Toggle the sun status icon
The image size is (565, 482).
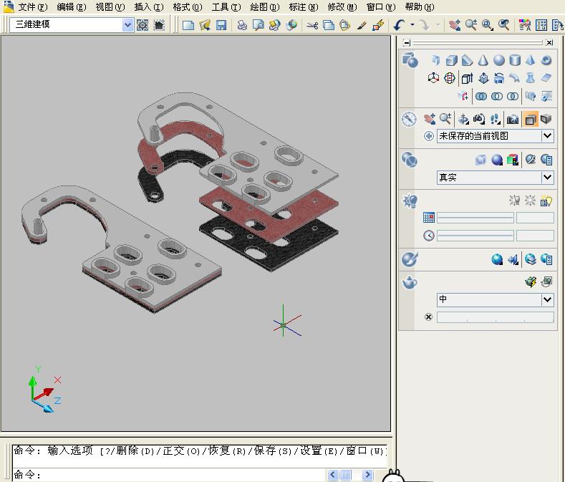coord(531,201)
